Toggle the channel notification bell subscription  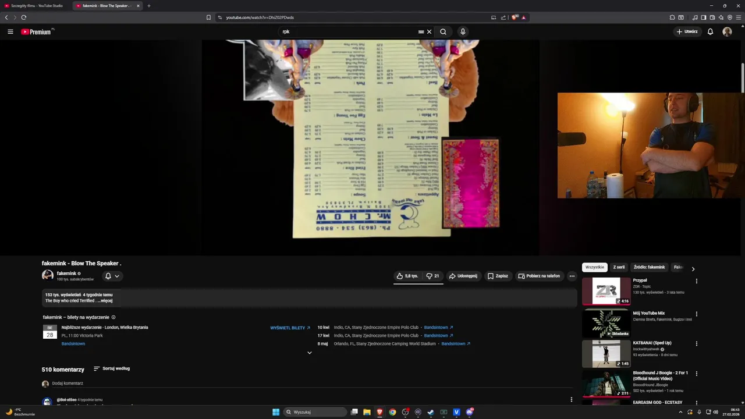(x=112, y=276)
